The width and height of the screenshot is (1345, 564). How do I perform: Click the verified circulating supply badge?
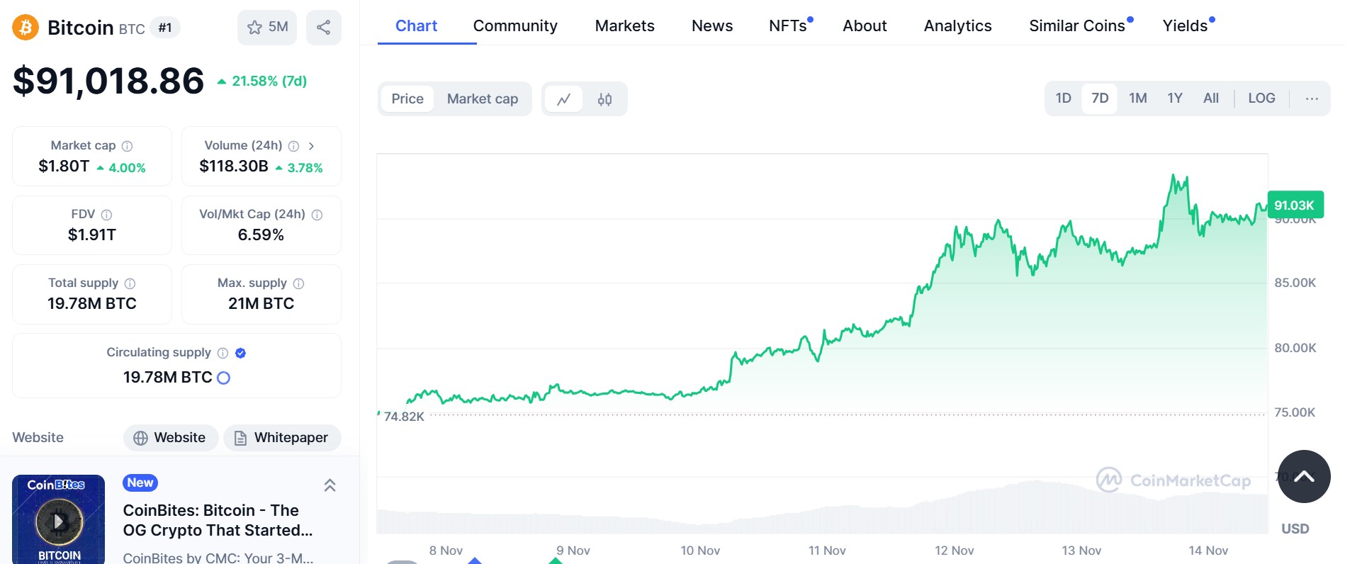[240, 353]
